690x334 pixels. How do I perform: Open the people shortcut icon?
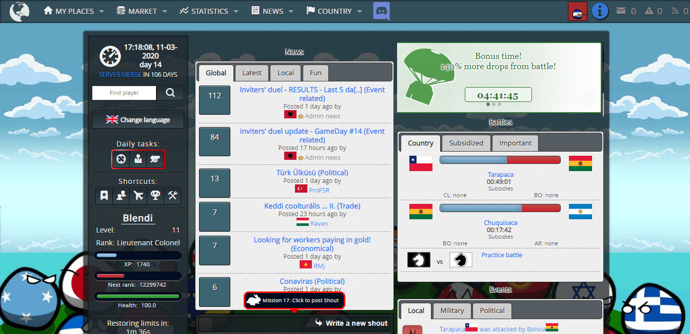coord(121,195)
